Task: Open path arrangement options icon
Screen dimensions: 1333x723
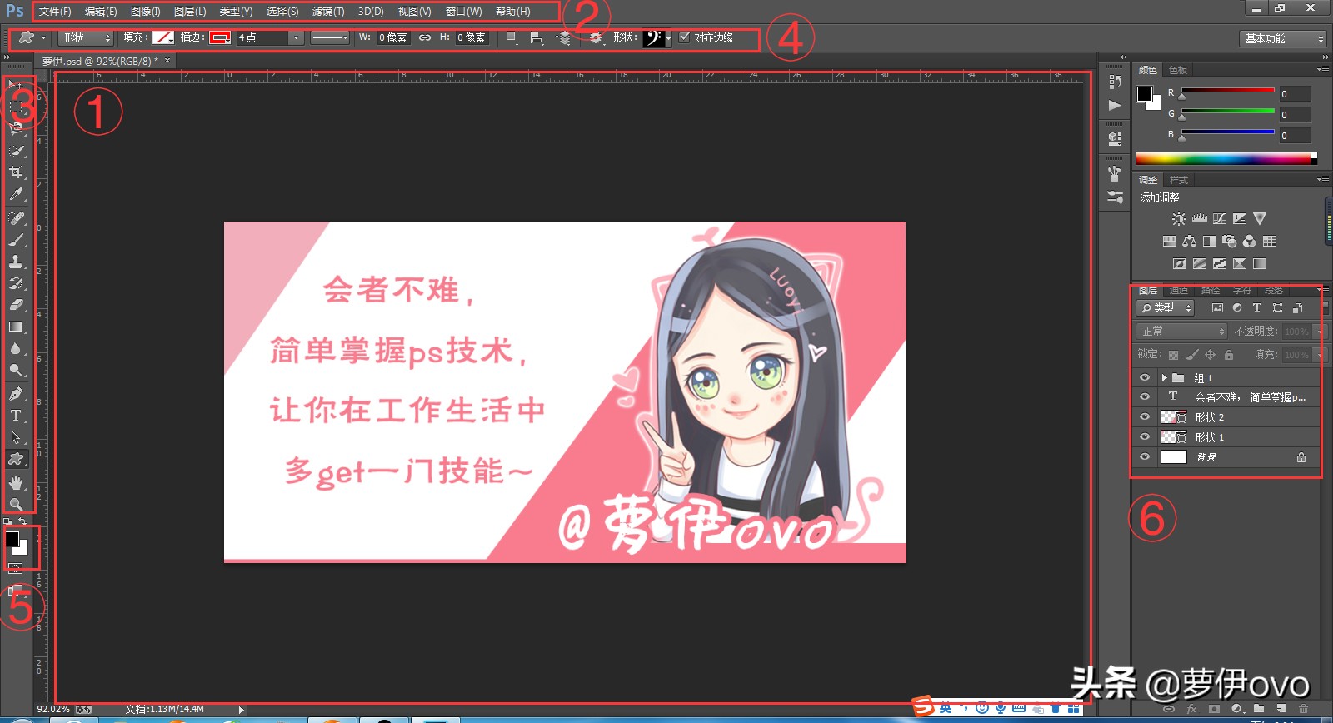Action: pyautogui.click(x=564, y=37)
